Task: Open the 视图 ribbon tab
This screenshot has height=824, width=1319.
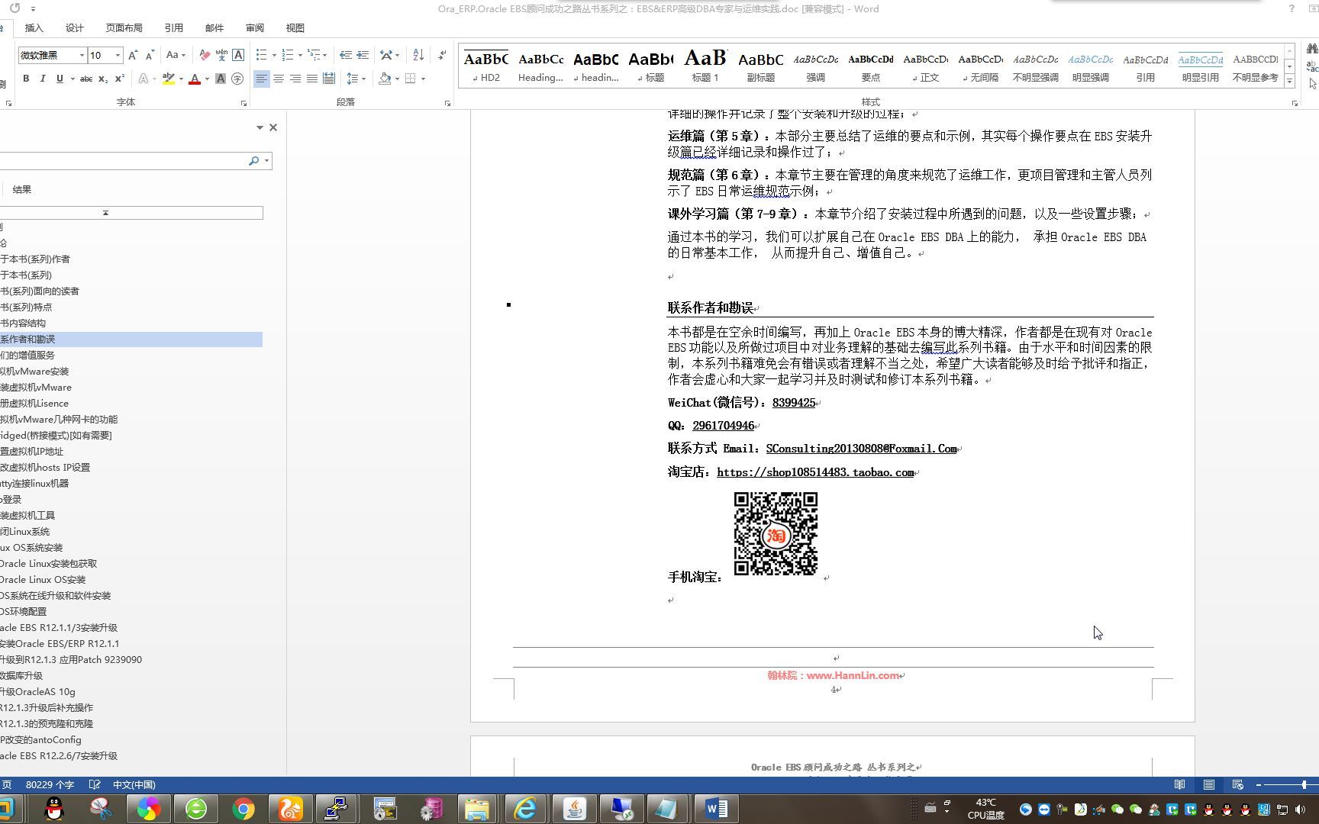Action: (x=295, y=27)
